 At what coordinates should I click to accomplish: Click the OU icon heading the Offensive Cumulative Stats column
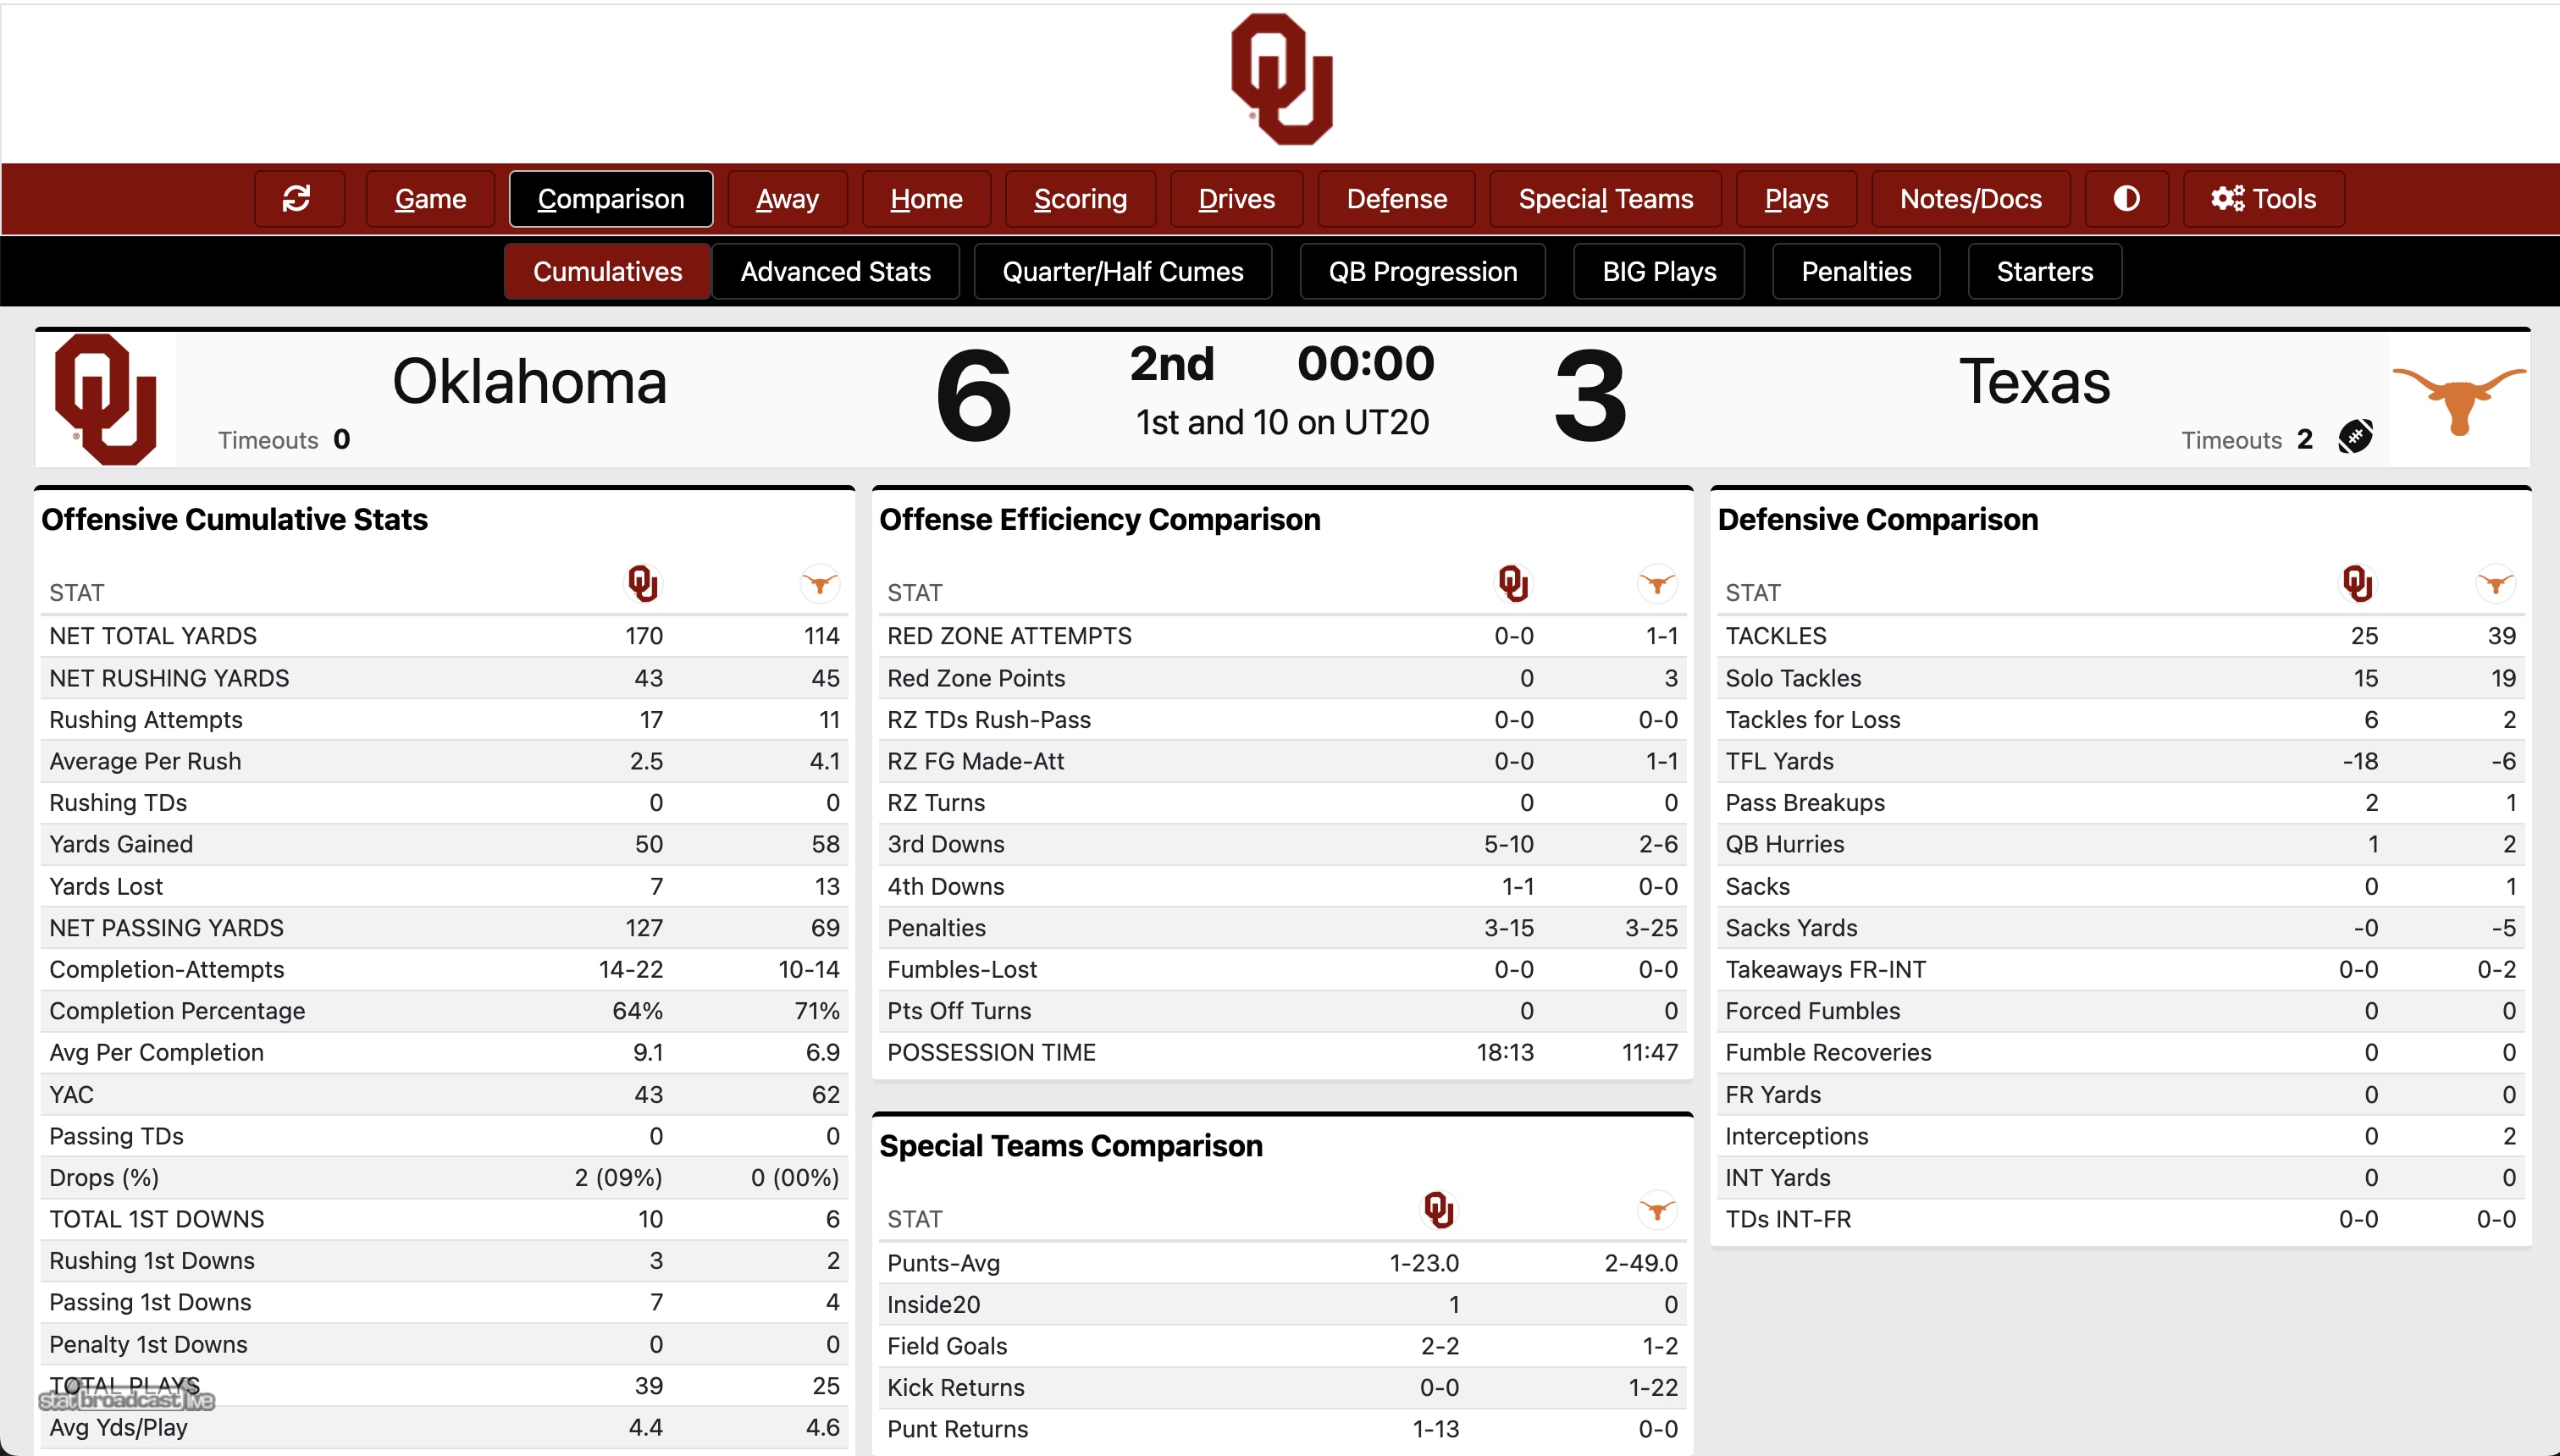click(644, 583)
